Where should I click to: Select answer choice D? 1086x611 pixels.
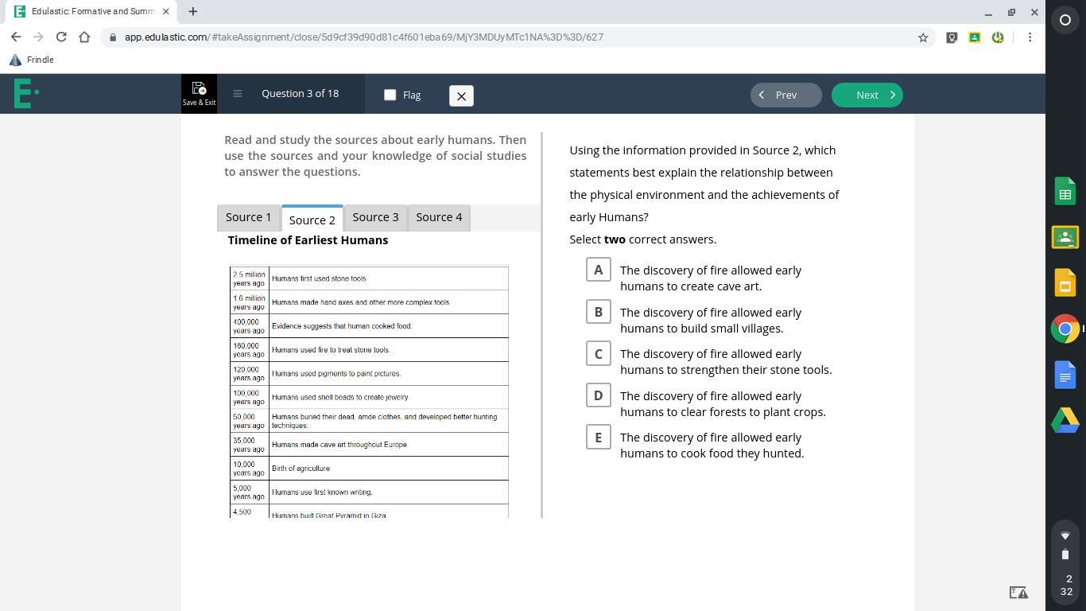point(599,395)
